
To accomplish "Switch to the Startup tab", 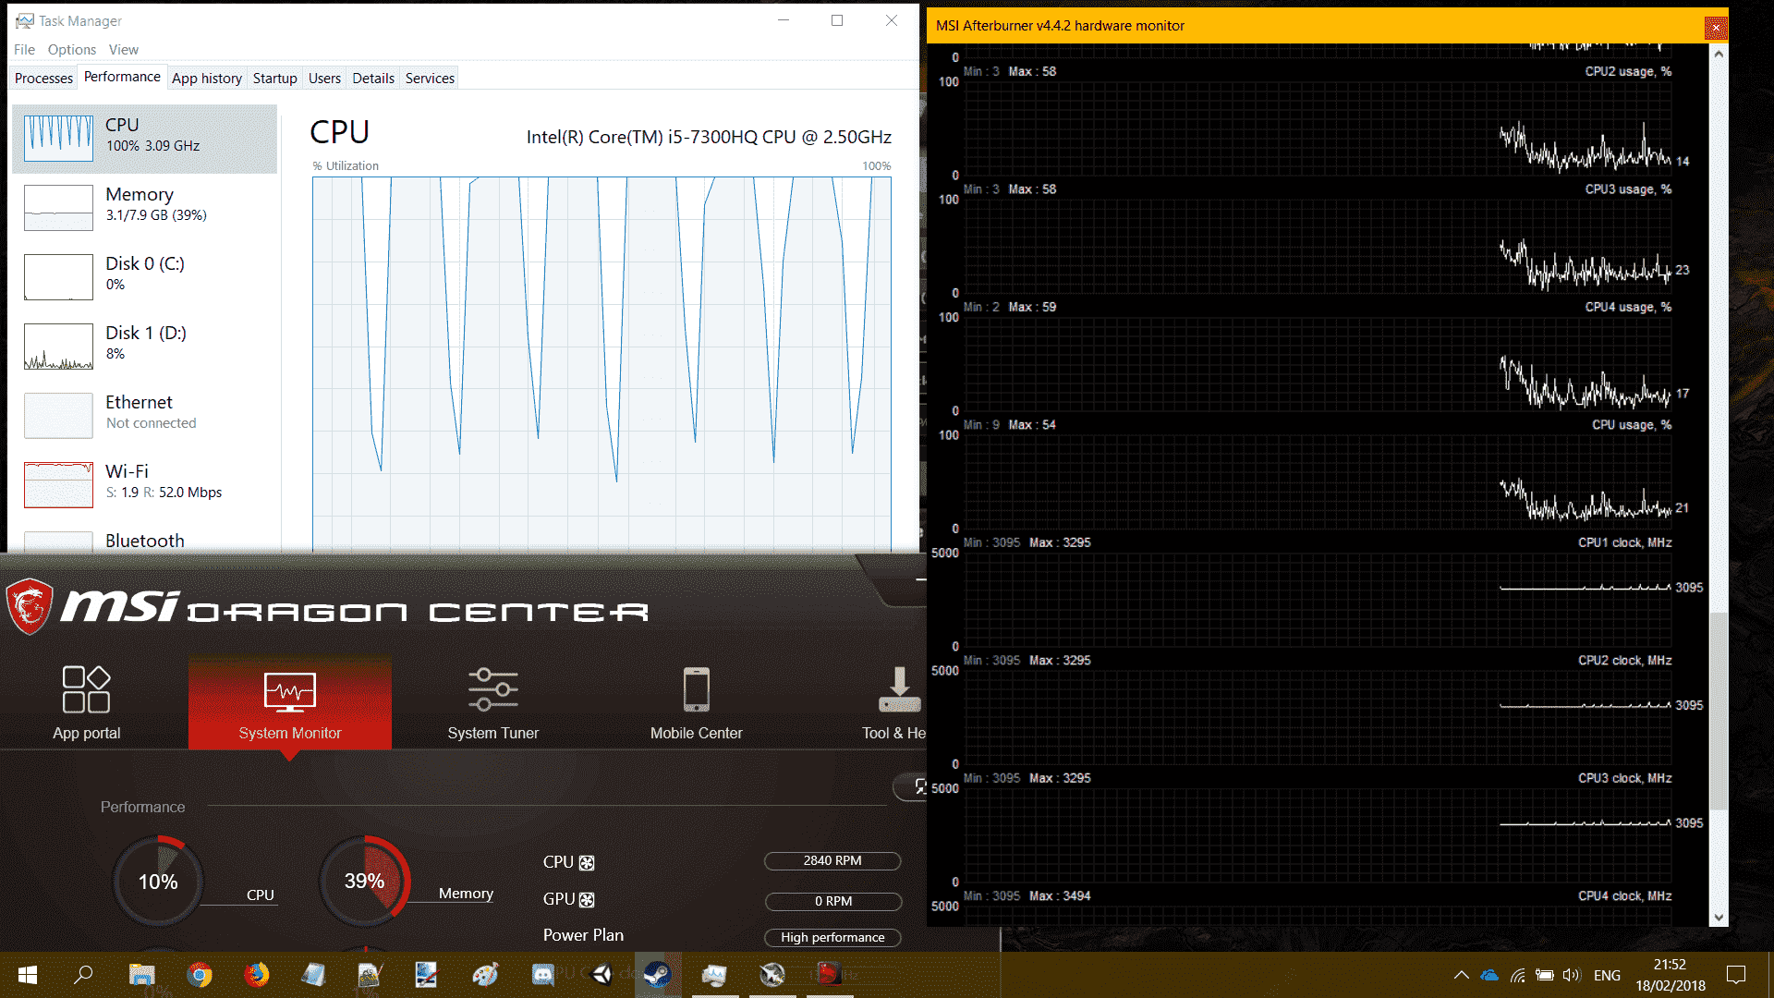I will point(275,79).
